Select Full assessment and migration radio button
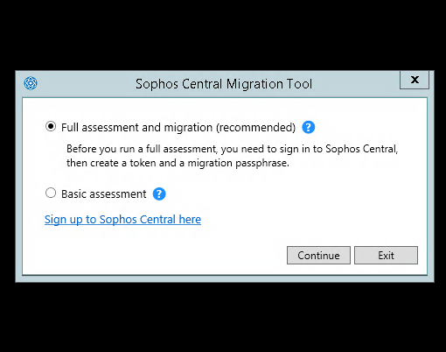The image size is (446, 352). [x=51, y=127]
